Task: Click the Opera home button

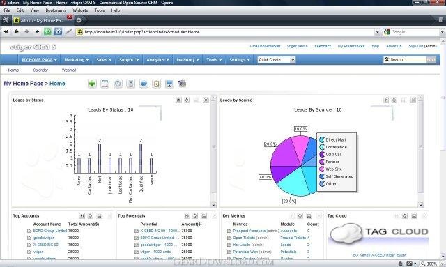Action: tap(58, 31)
